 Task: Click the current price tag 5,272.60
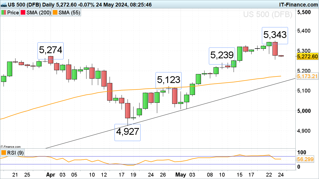(x=308, y=56)
